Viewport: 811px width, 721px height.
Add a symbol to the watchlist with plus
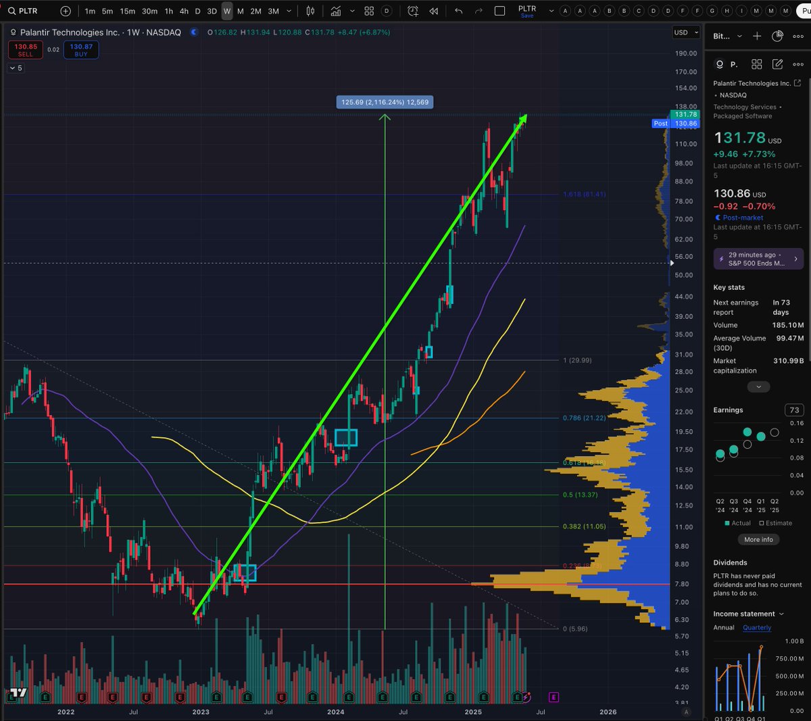pos(757,36)
